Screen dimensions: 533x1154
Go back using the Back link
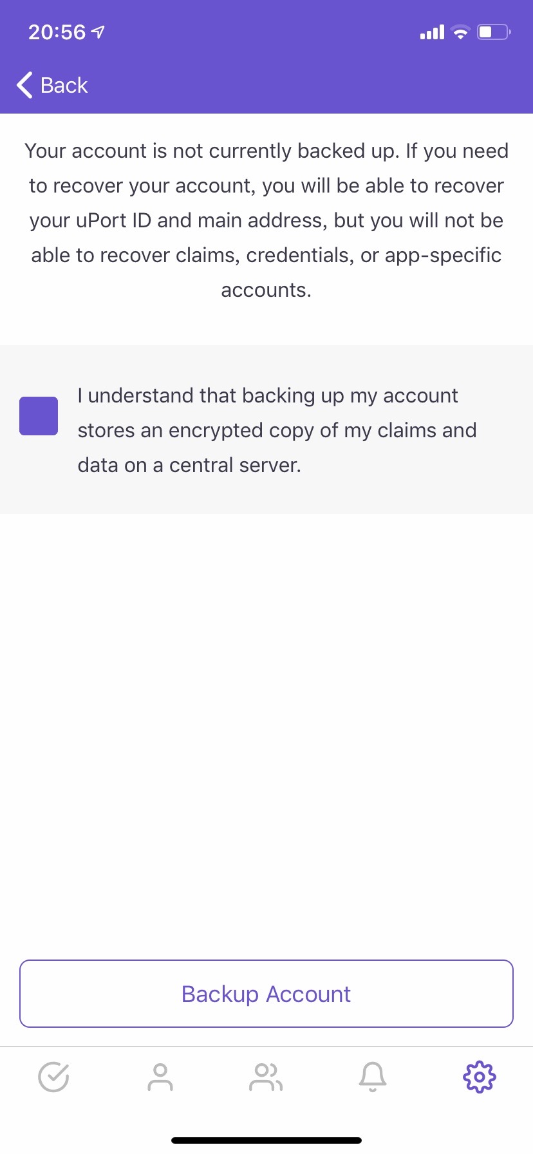pyautogui.click(x=64, y=84)
